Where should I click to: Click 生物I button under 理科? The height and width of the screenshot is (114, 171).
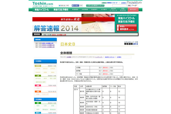point(53,106)
